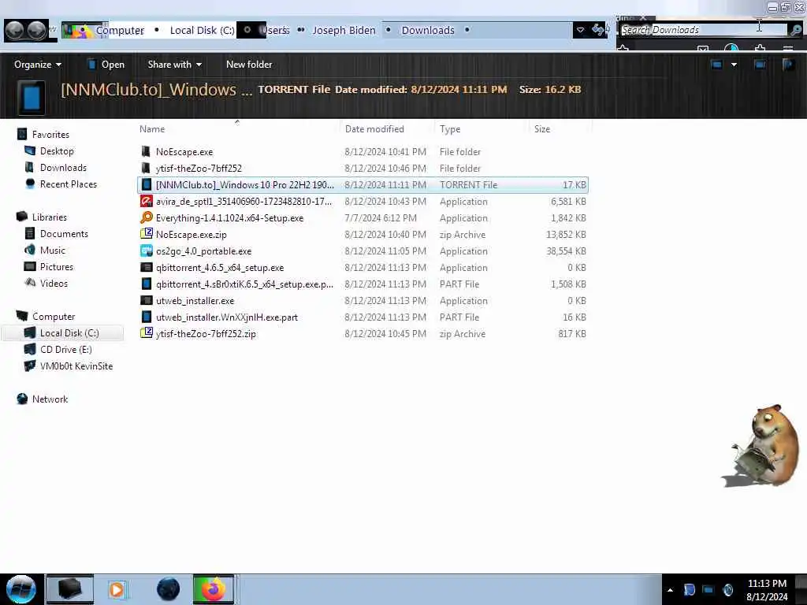Select Downloads breadcrumb segment
Screen dimensions: 807x605
point(428,31)
